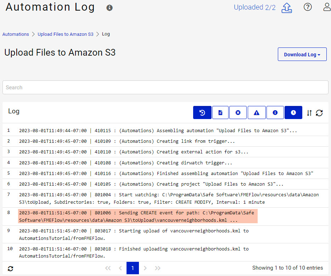Click the Upload Files to Amazon S3 heading
The width and height of the screenshot is (331, 276).
(x=60, y=52)
